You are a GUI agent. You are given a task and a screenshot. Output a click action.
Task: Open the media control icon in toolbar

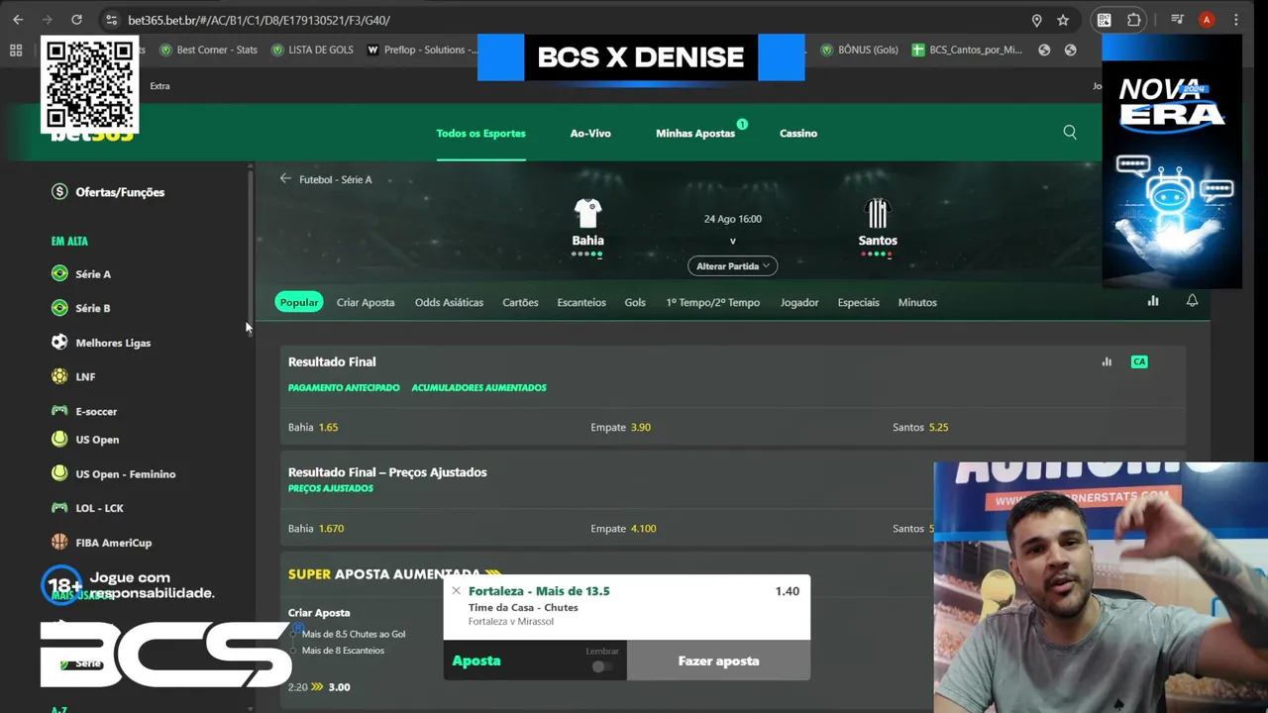pos(1177,20)
